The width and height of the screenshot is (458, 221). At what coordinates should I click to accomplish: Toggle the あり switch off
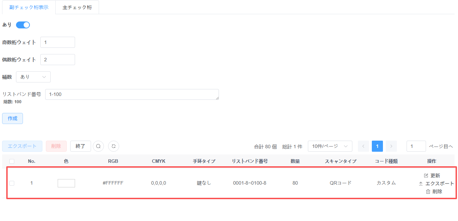(x=23, y=25)
